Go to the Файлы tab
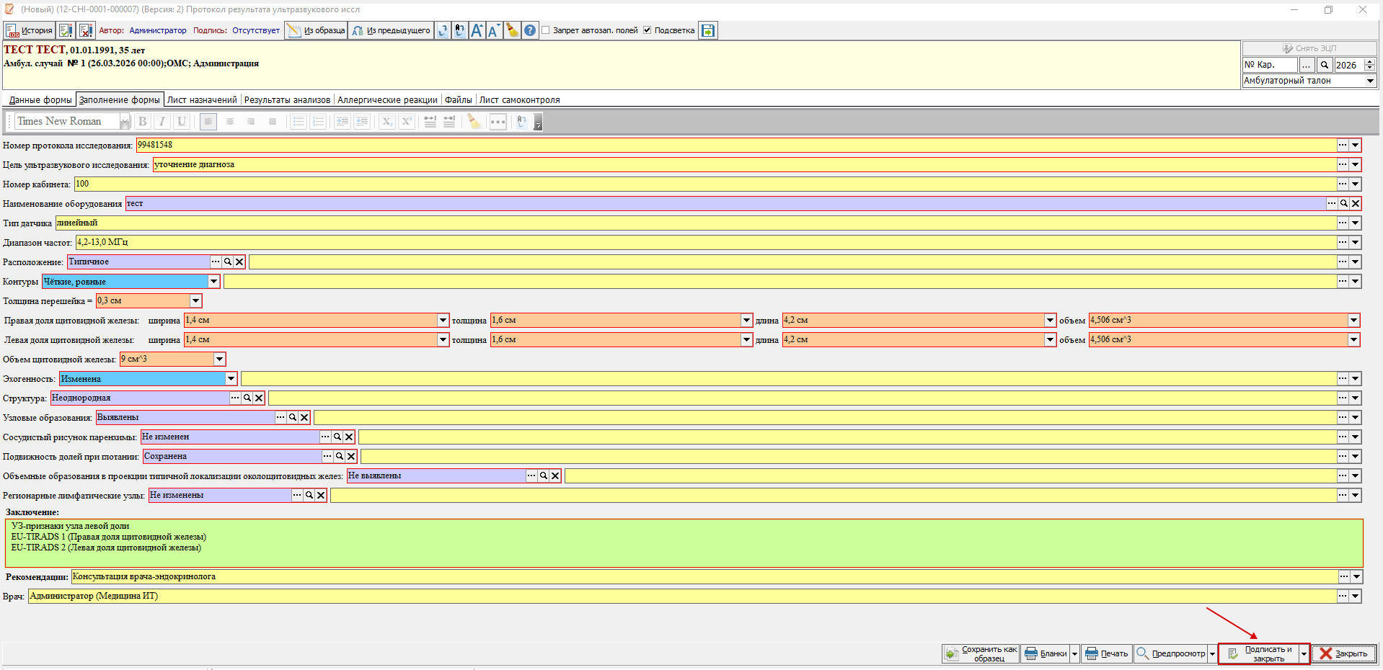 click(459, 100)
